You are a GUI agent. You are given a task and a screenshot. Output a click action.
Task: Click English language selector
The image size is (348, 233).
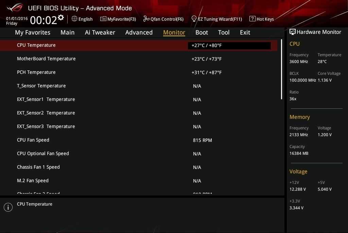(85, 19)
